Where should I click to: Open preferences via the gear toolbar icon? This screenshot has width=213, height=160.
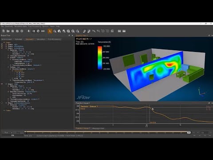pyautogui.click(x=22, y=31)
